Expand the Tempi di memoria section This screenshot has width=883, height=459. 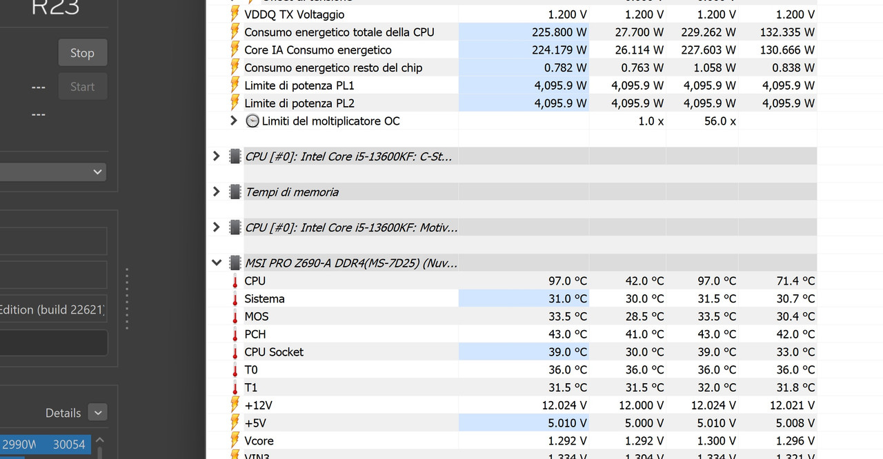coord(217,192)
